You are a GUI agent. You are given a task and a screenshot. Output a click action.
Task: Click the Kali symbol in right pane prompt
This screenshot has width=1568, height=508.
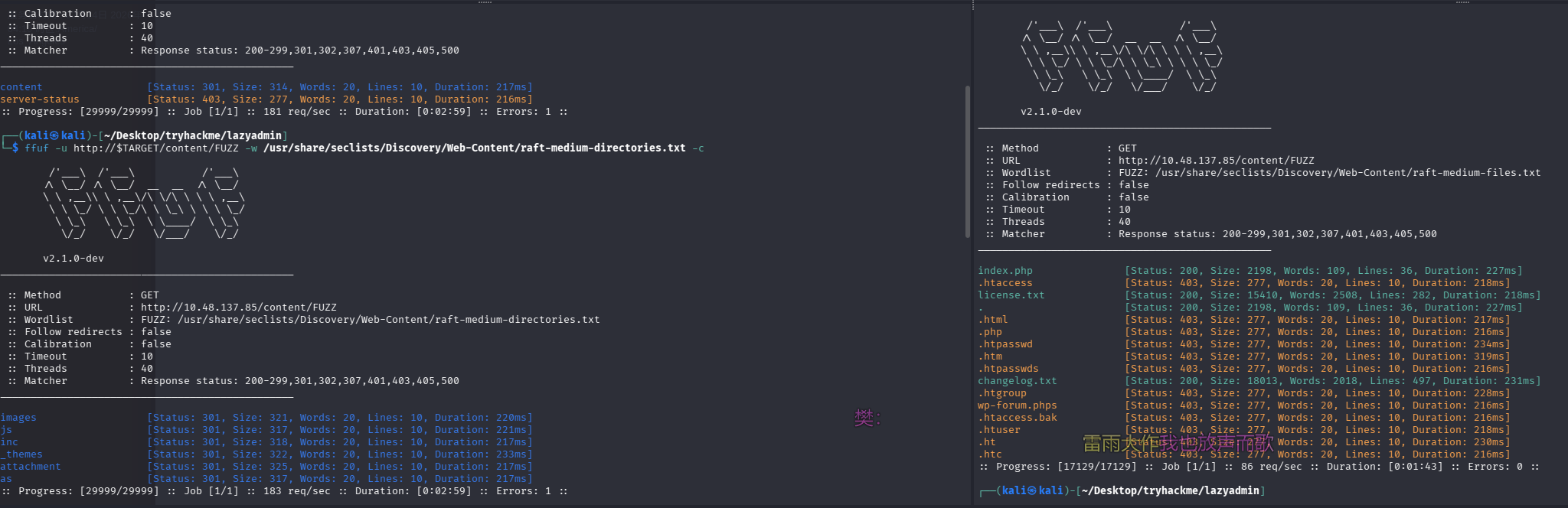click(x=1032, y=490)
